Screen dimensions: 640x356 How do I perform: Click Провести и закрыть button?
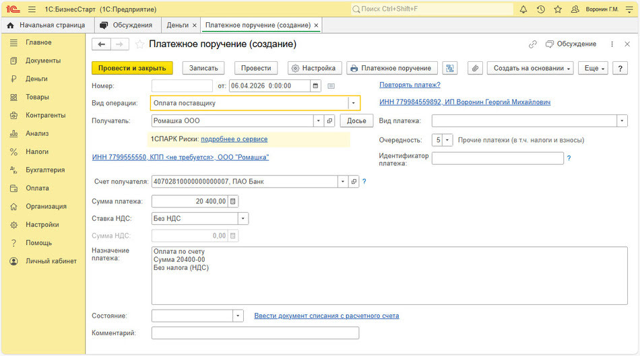132,68
